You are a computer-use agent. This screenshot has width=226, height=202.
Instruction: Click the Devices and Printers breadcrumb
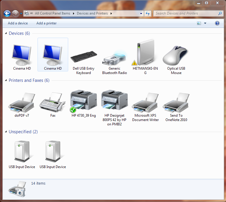(92, 13)
